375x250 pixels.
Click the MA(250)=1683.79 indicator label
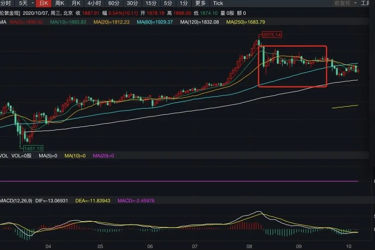(246, 22)
